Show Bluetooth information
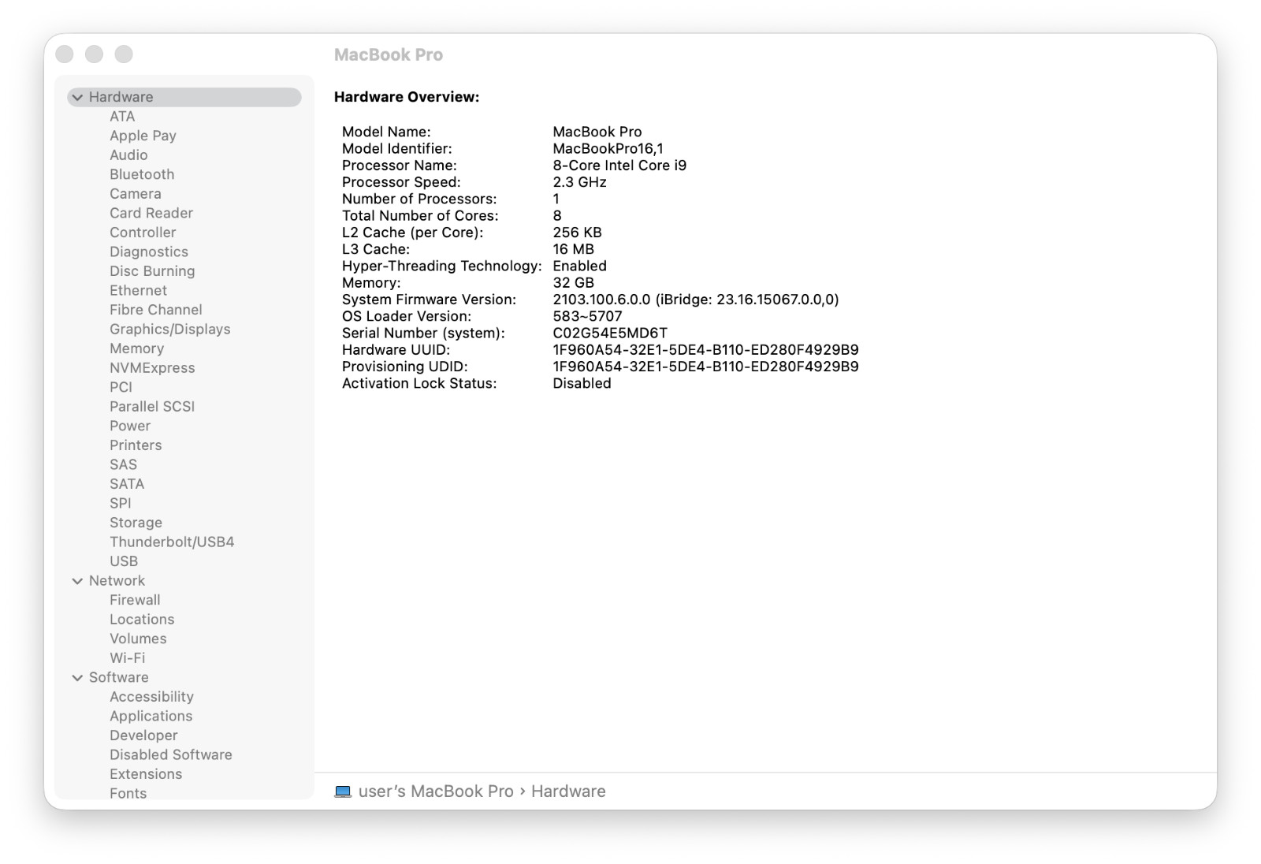1261x864 pixels. pyautogui.click(x=142, y=174)
